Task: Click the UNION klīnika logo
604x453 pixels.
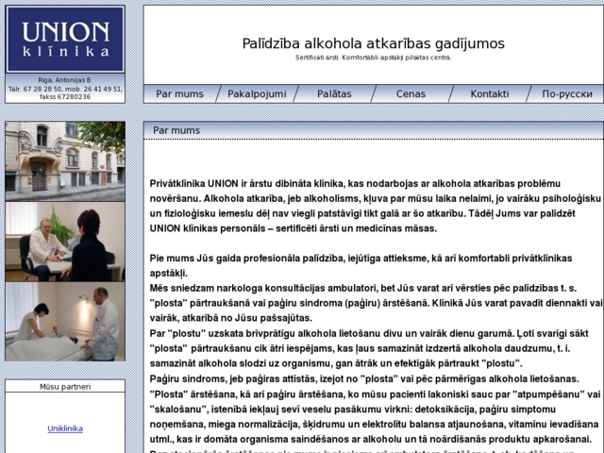Action: (x=64, y=40)
